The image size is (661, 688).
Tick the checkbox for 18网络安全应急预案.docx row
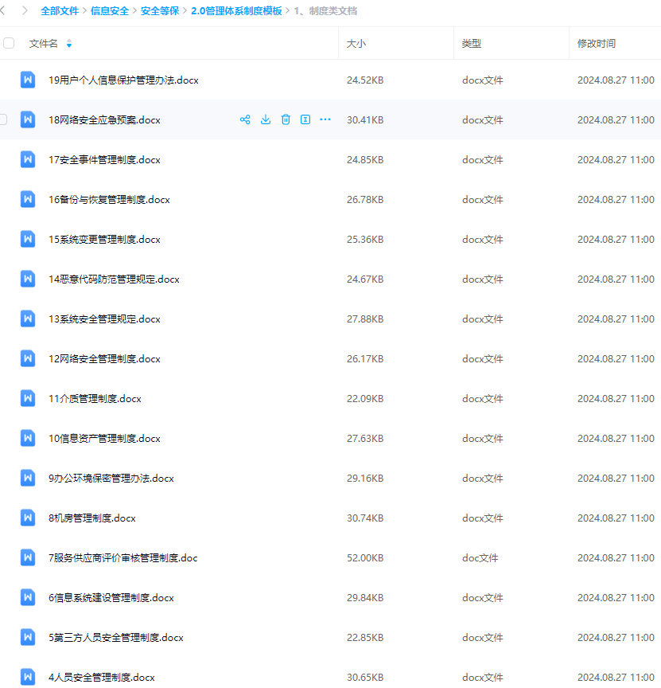[x=3, y=119]
